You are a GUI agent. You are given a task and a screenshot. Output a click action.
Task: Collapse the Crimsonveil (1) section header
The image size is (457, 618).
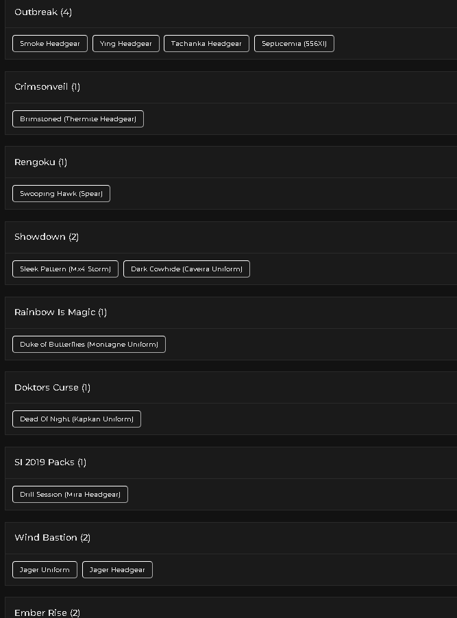point(231,88)
